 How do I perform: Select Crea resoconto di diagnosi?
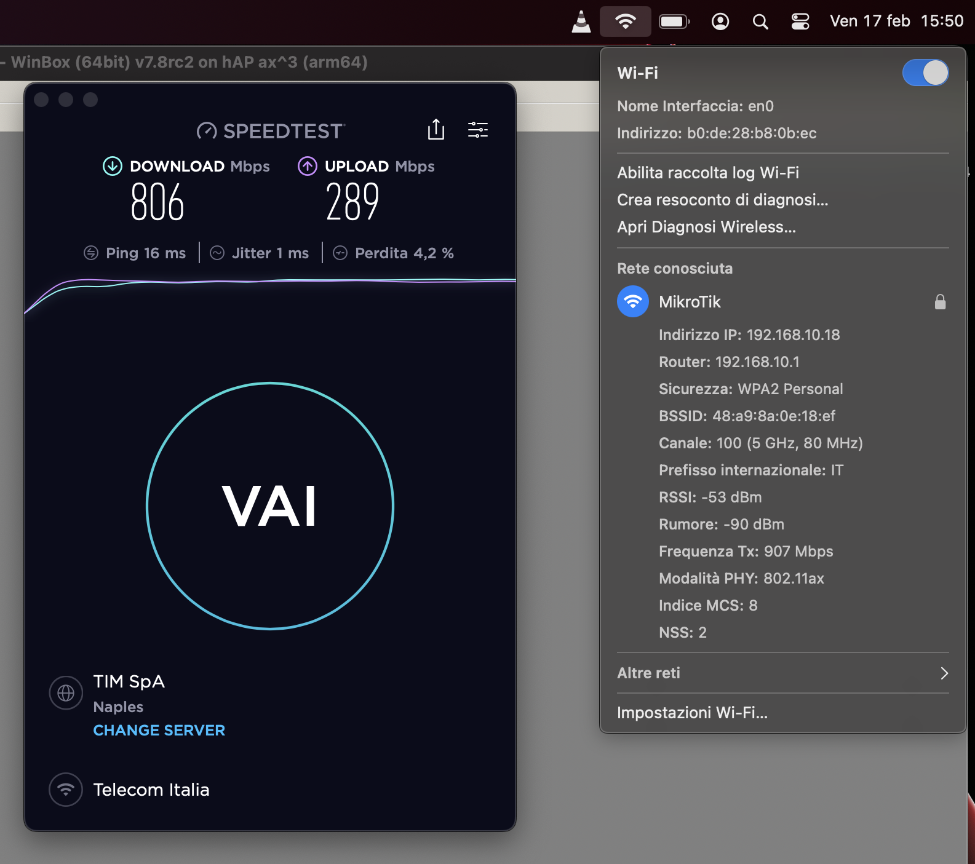[x=723, y=200]
